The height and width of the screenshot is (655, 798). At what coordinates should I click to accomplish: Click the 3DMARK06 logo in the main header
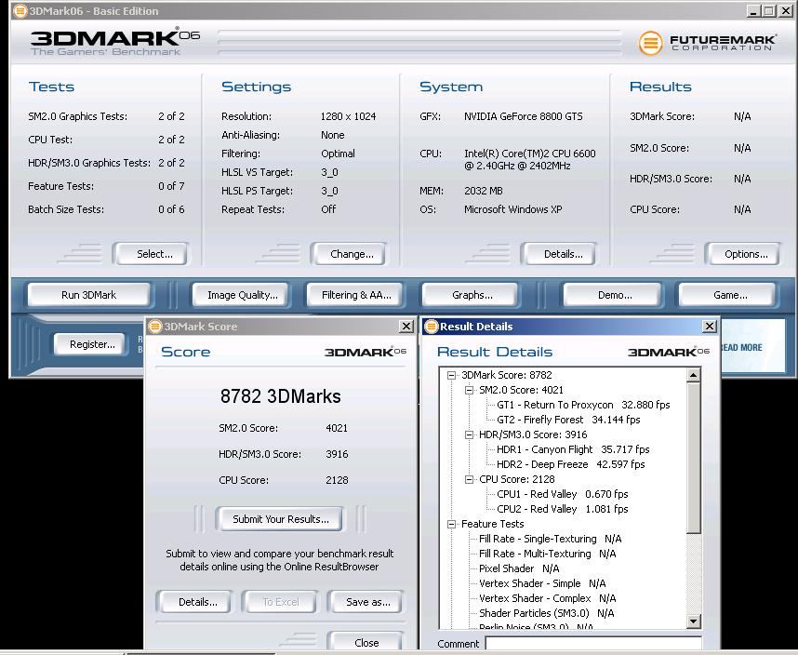115,42
